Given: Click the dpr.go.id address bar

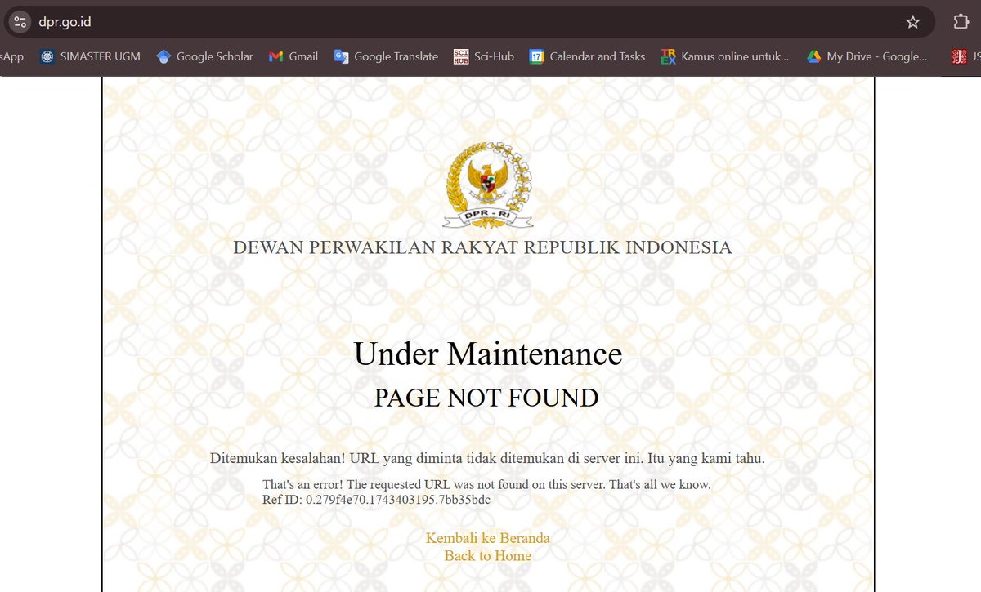Looking at the screenshot, I should click(x=468, y=22).
